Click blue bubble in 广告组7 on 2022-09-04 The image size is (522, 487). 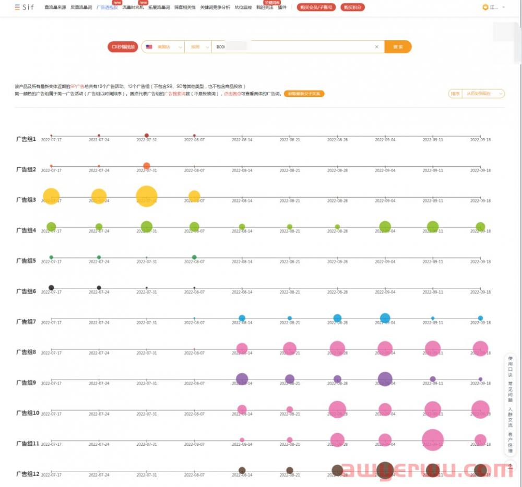click(385, 318)
